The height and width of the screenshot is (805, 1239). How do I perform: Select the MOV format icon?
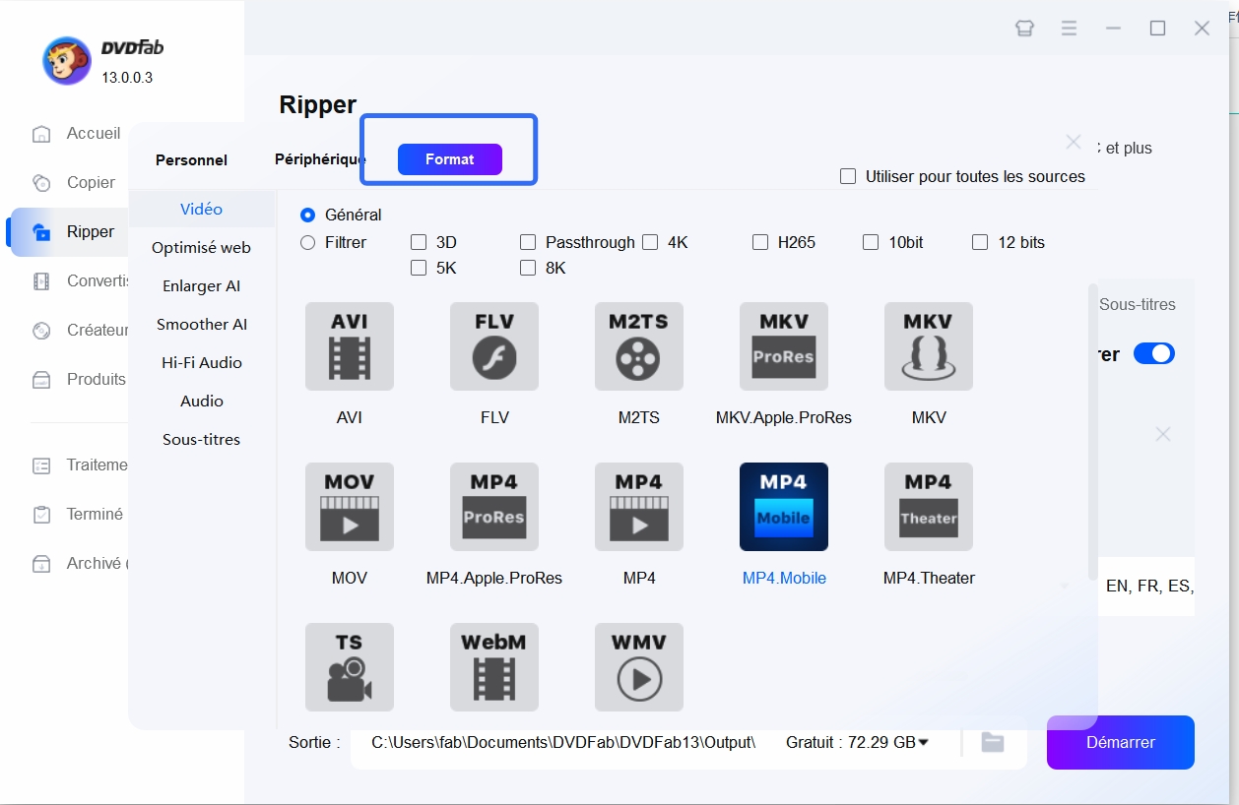[349, 507]
